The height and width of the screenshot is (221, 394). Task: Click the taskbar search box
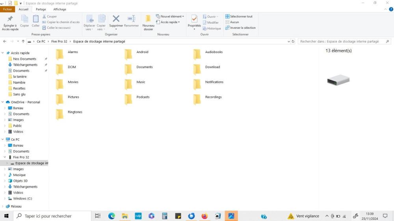(52, 216)
